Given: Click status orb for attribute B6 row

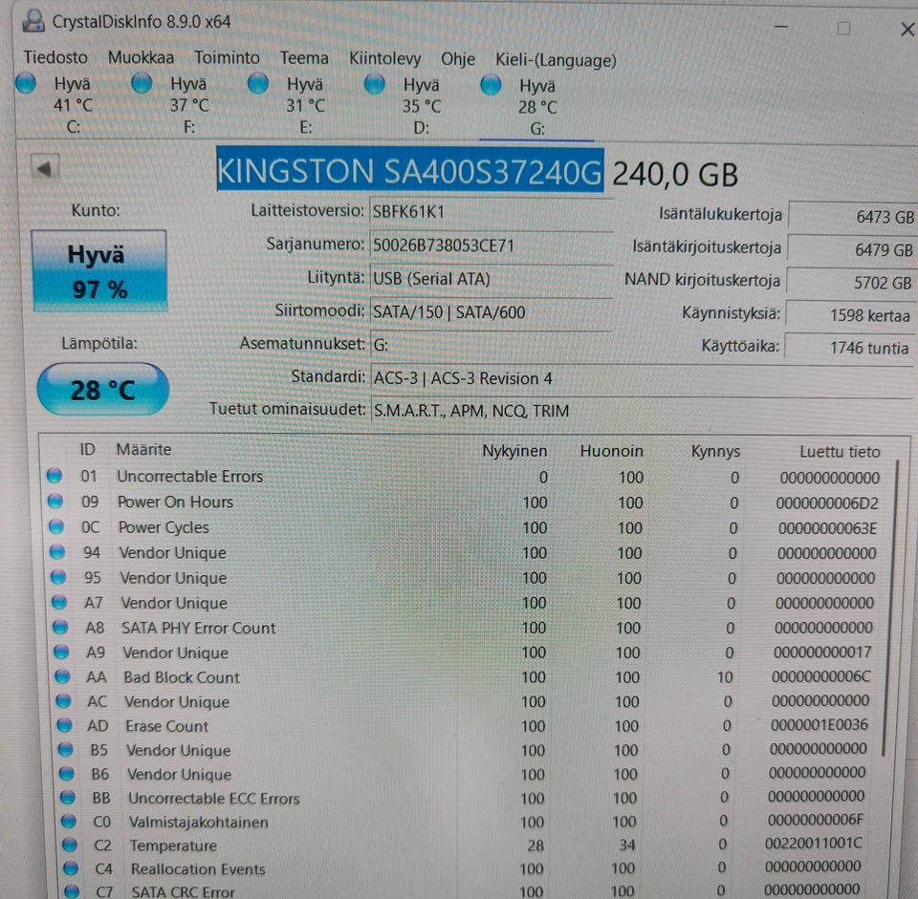Looking at the screenshot, I should coord(67,773).
